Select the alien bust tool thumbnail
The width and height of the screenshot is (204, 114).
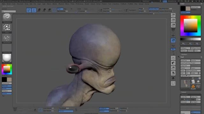[x=186, y=84]
